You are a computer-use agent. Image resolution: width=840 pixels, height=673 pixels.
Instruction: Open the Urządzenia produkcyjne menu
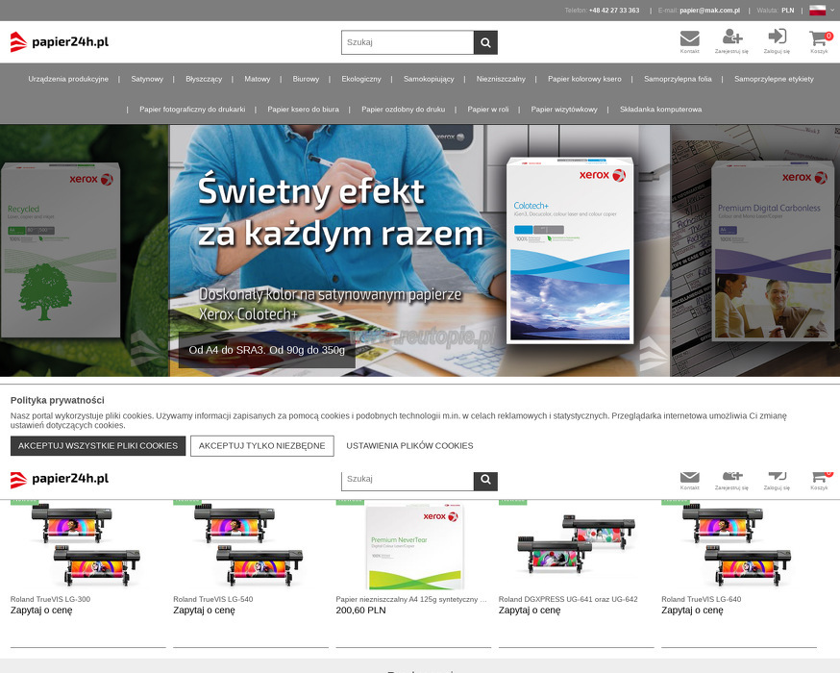tap(68, 79)
